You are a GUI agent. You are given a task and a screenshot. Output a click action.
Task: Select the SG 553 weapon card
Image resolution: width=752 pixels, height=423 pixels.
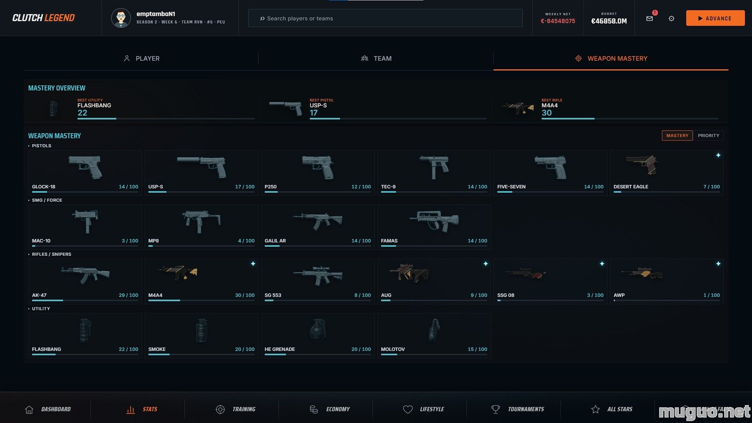pos(318,281)
